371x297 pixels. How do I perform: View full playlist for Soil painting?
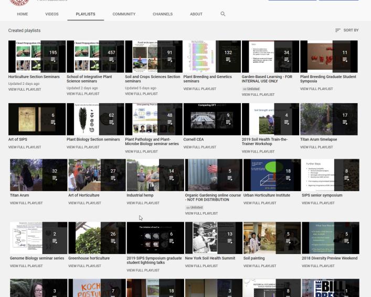point(260,266)
